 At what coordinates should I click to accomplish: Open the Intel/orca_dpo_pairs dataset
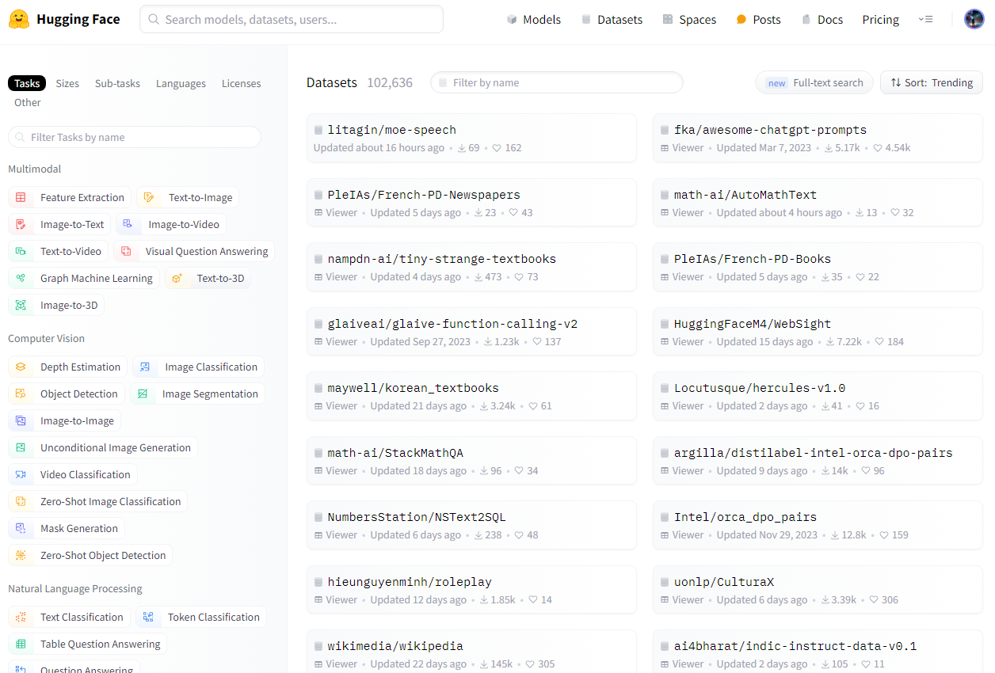(x=818, y=526)
